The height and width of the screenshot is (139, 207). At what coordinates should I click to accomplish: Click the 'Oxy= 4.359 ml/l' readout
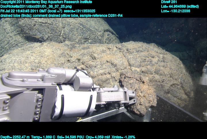coord(98,137)
